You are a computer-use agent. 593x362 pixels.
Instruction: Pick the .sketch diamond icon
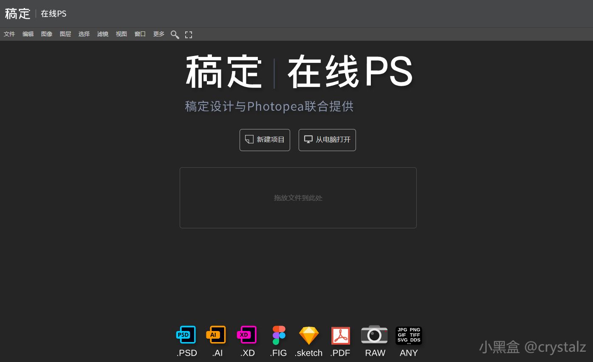pyautogui.click(x=309, y=335)
